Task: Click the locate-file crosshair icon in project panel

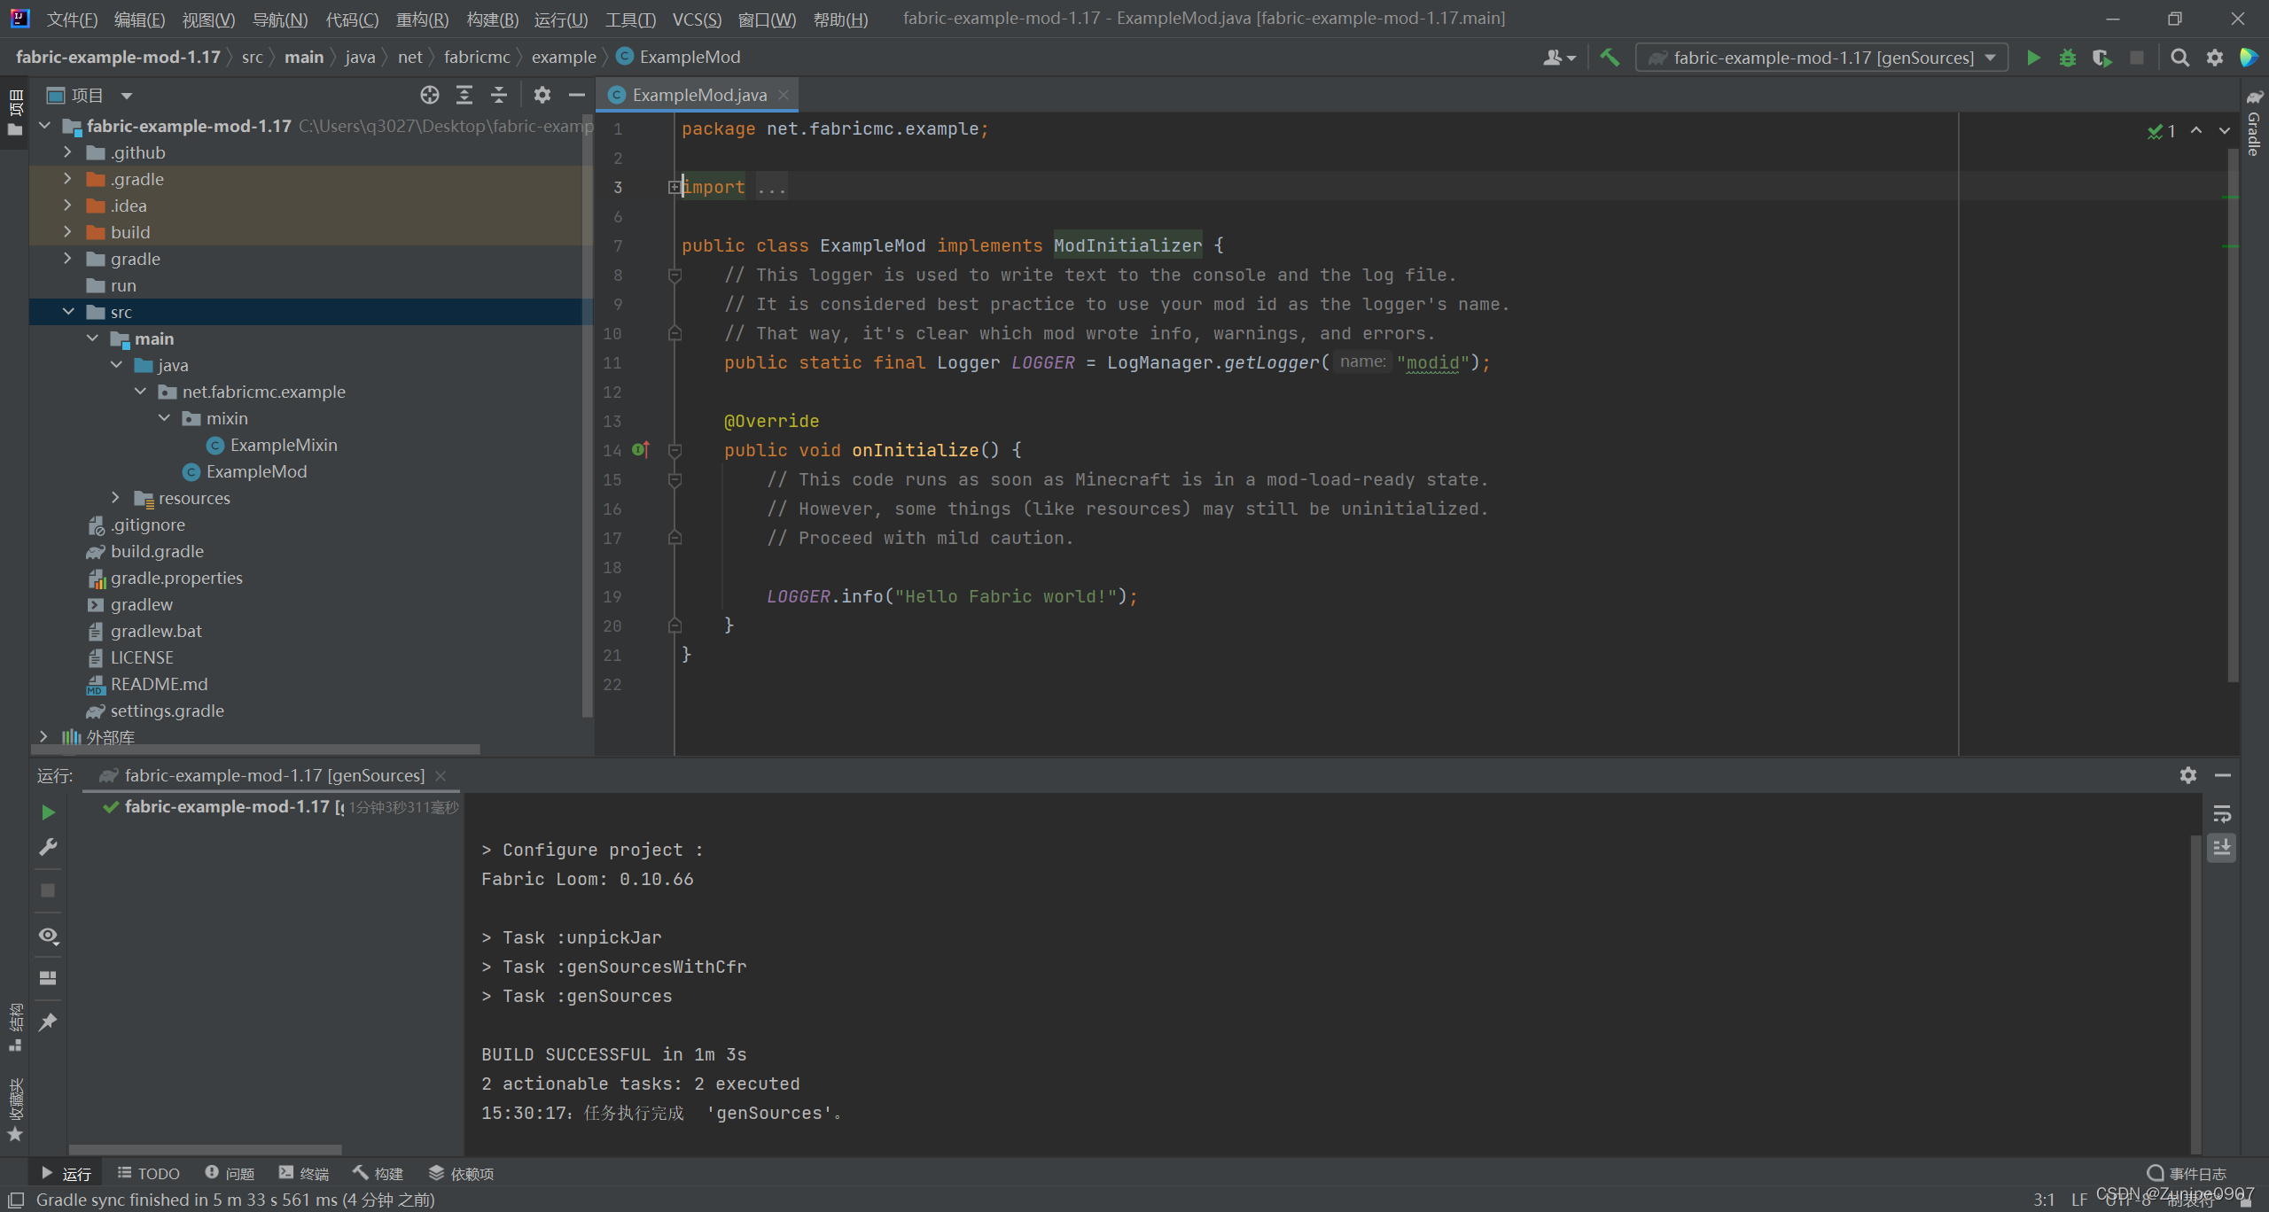Action: 430,95
